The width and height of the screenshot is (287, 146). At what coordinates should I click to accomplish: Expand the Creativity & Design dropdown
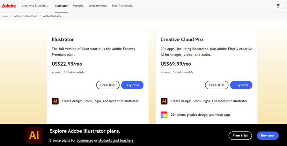[x=35, y=6]
